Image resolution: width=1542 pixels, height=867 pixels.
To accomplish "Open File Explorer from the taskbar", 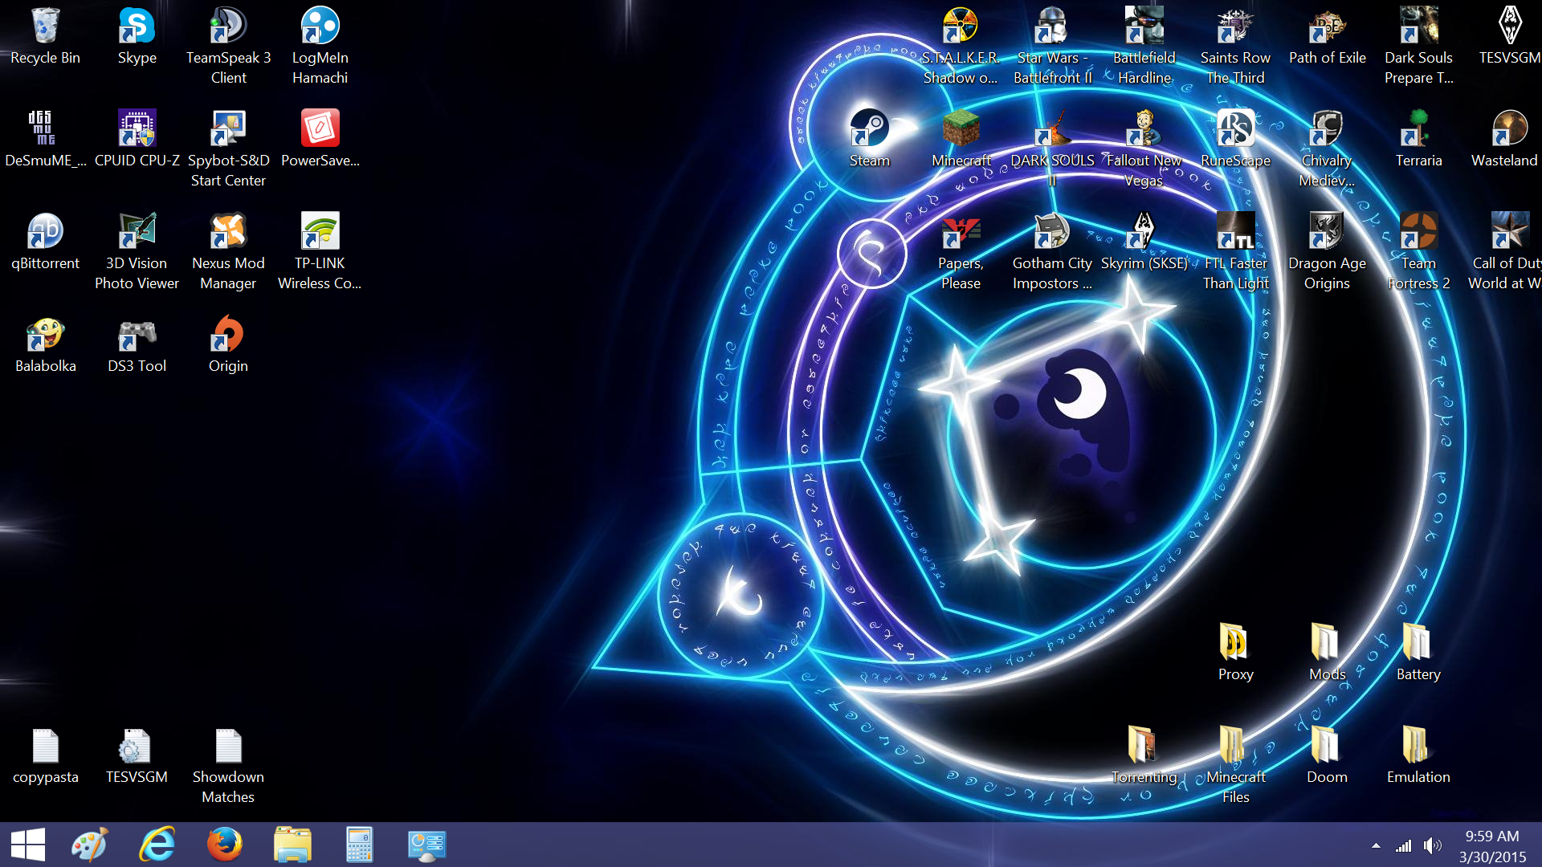I will 292,845.
